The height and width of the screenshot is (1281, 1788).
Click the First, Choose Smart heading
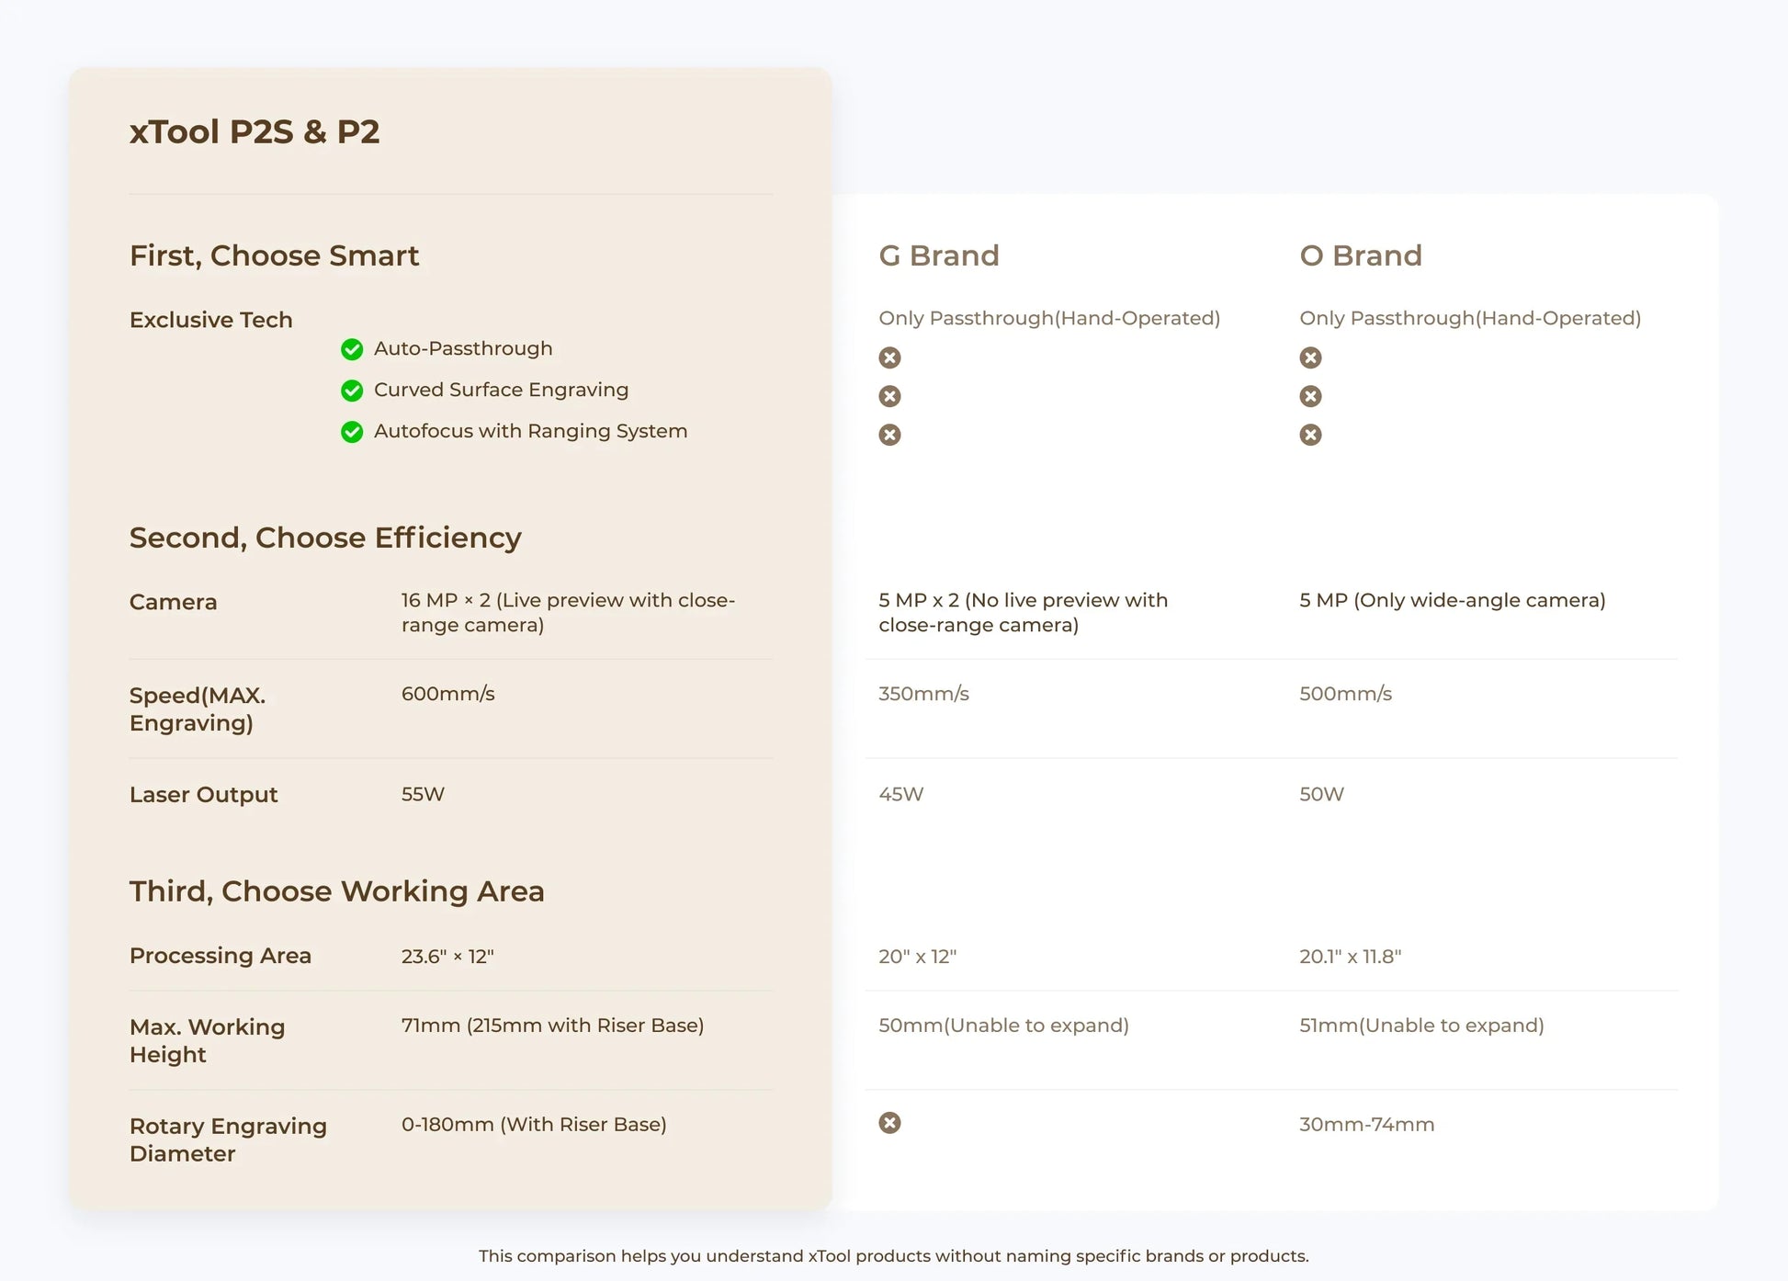274,255
